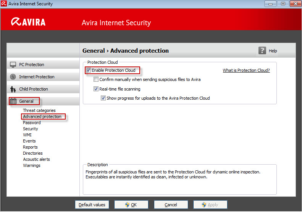Click the Avira umbrella icon in title bar

(x=4, y=4)
